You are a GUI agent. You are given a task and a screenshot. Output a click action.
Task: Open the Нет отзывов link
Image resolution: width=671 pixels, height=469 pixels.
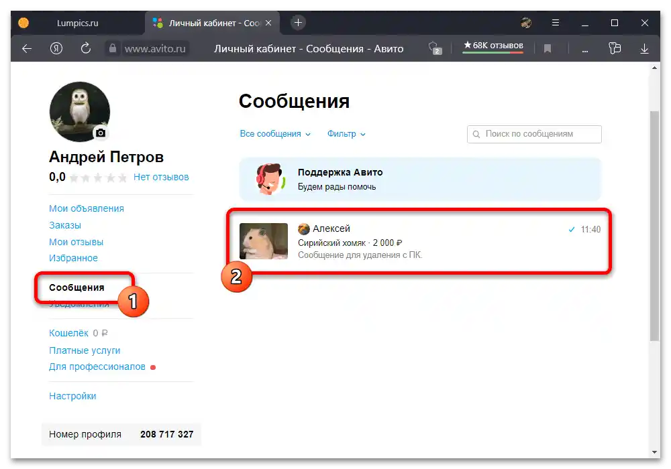pos(161,177)
